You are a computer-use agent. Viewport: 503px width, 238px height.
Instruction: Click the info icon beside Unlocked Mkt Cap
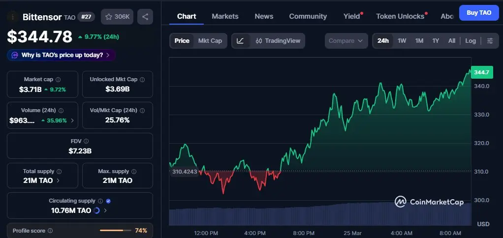click(x=142, y=80)
